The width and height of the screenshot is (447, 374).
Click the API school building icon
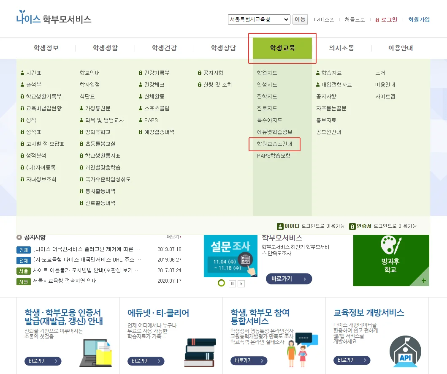pyautogui.click(x=405, y=351)
